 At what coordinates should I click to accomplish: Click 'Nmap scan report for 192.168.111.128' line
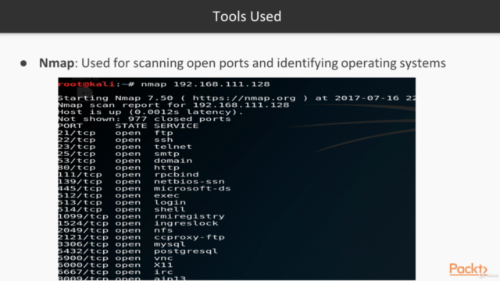click(x=173, y=105)
